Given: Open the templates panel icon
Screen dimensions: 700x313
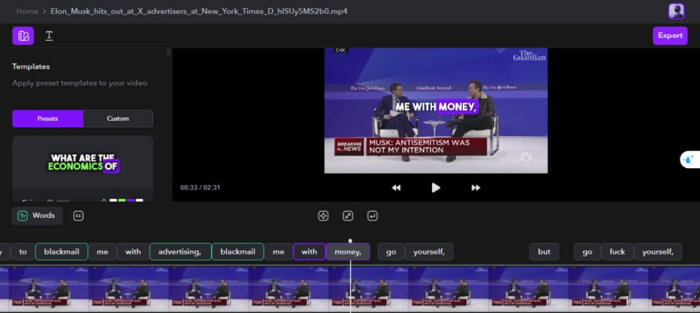Looking at the screenshot, I should click(x=23, y=36).
